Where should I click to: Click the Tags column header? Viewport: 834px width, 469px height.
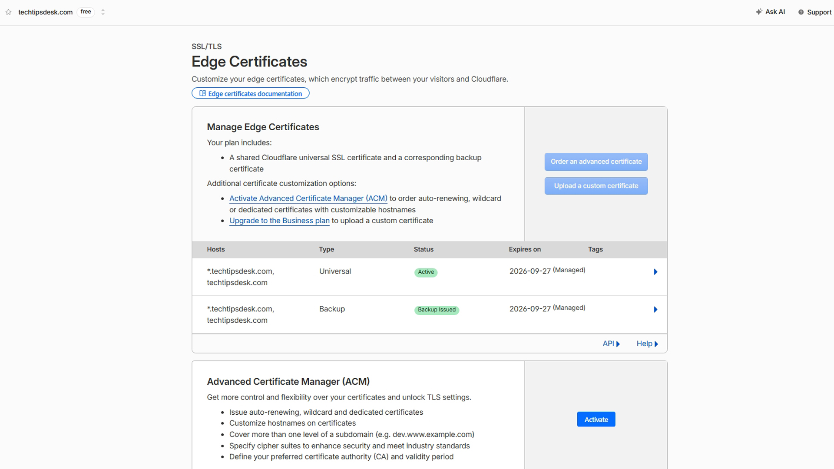[596, 249]
